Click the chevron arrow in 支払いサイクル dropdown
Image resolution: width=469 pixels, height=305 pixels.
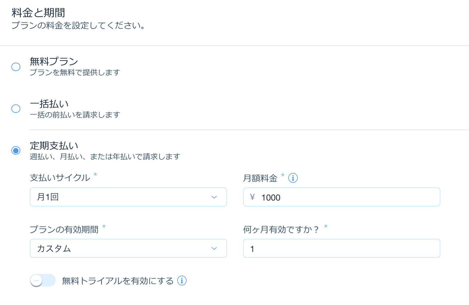click(214, 197)
